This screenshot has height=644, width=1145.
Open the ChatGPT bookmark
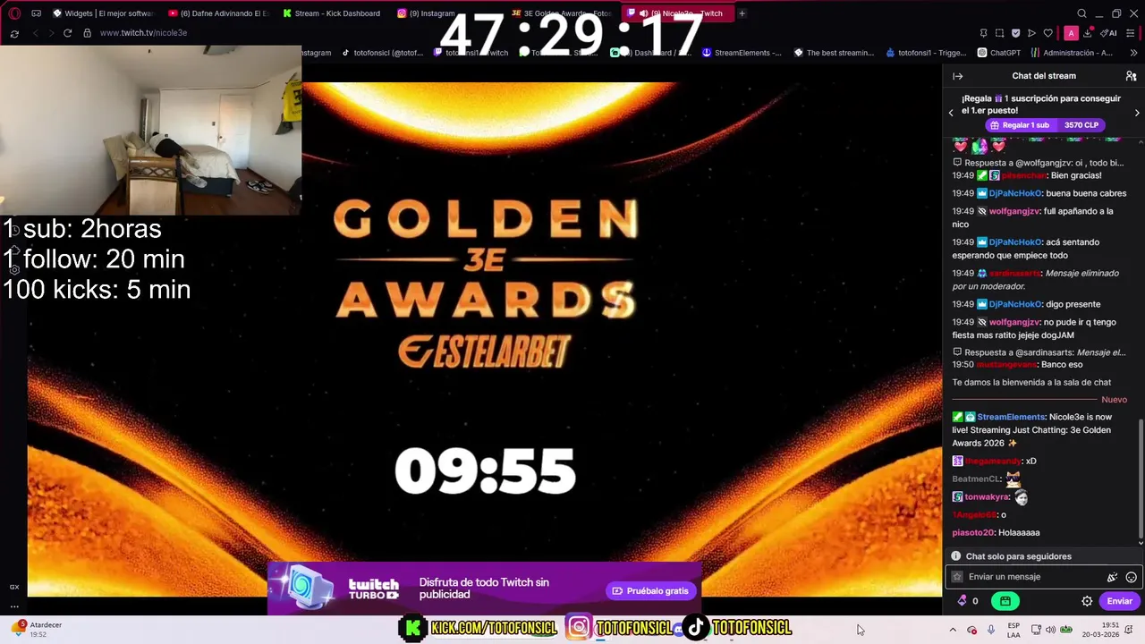coord(999,53)
